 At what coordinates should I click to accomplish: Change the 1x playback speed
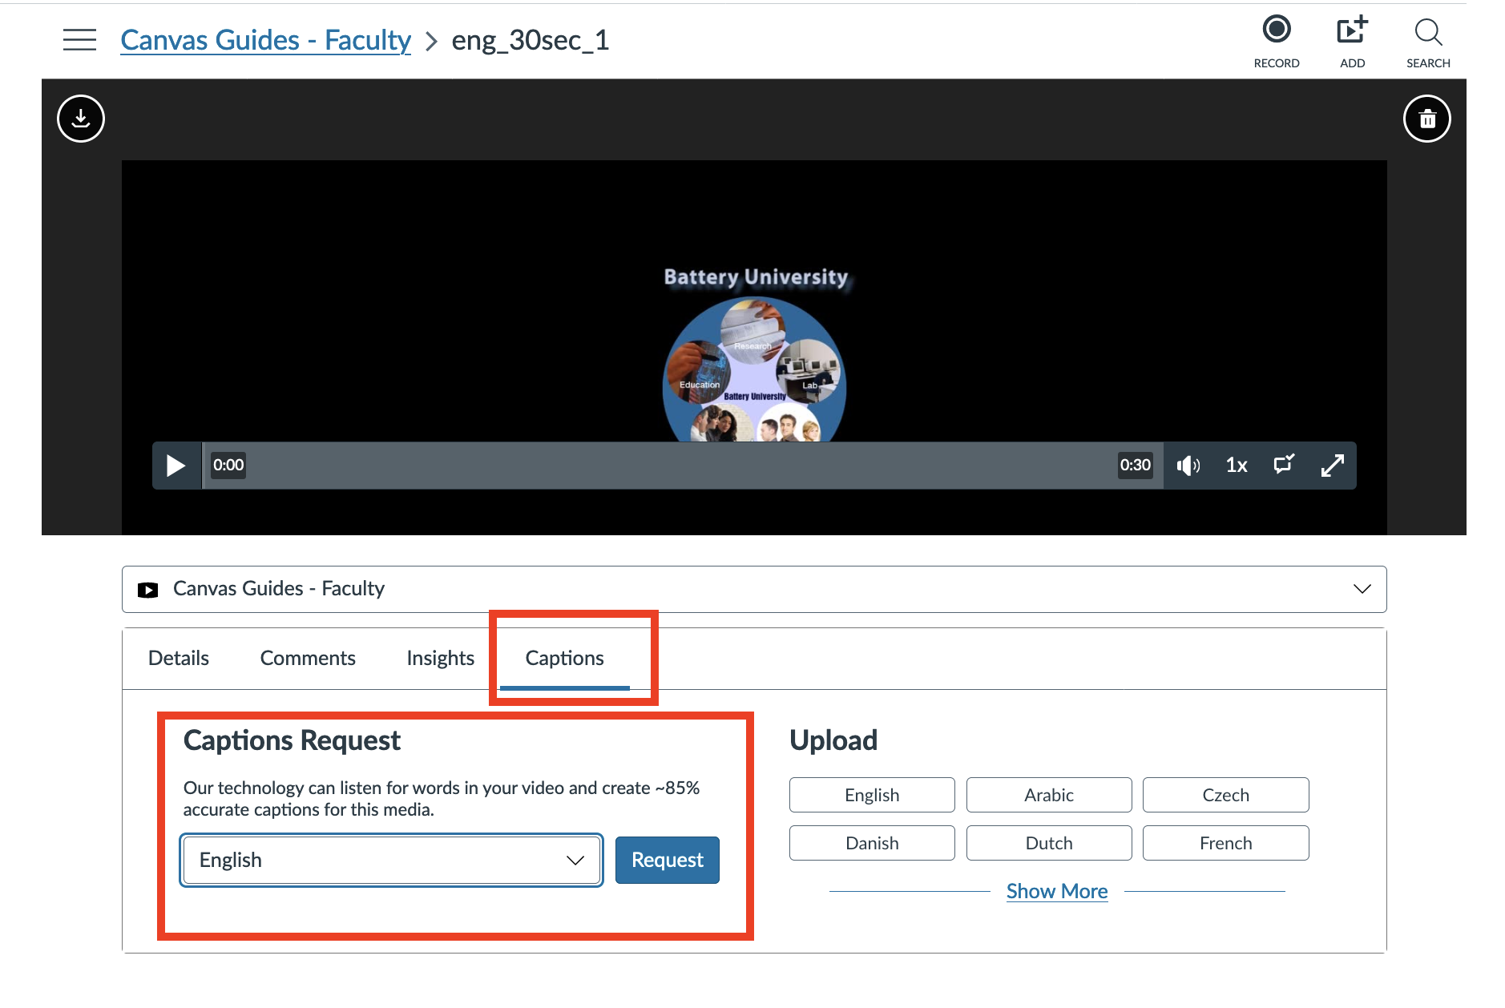pyautogui.click(x=1236, y=466)
